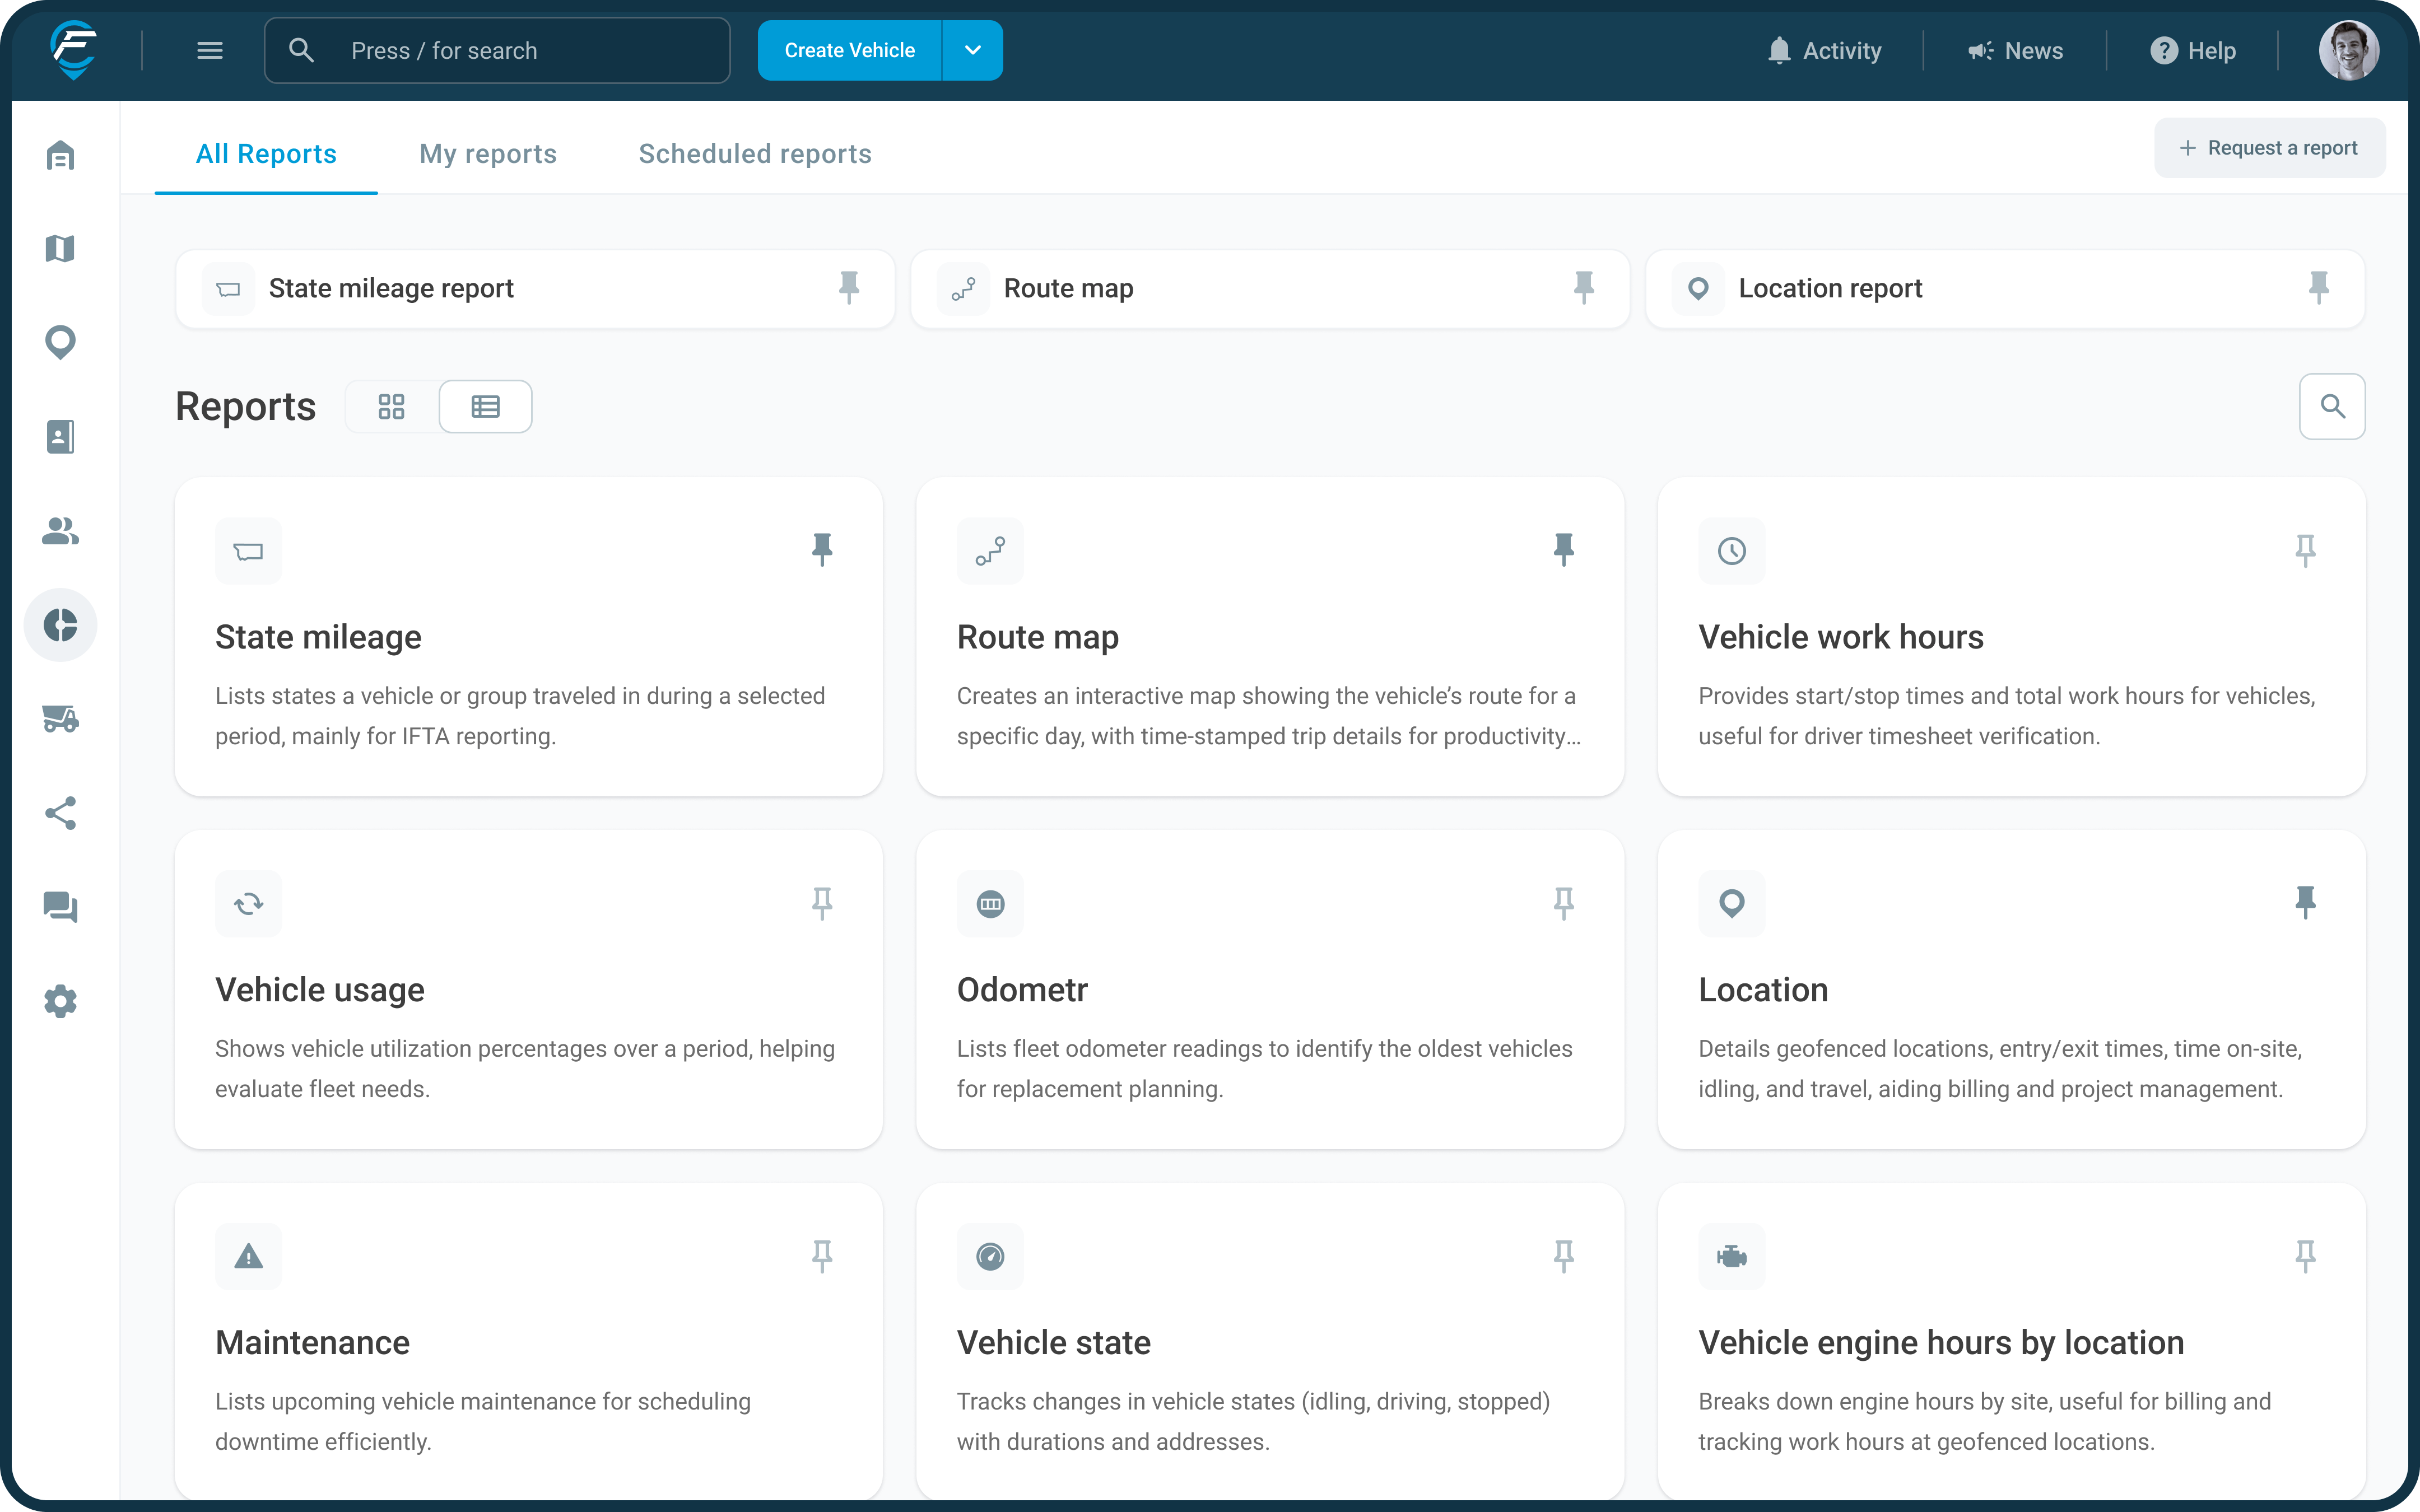Screen dimensions: 2420x1512
Task: Unpin the Route map pinned shortcut
Action: pyautogui.click(x=1584, y=288)
